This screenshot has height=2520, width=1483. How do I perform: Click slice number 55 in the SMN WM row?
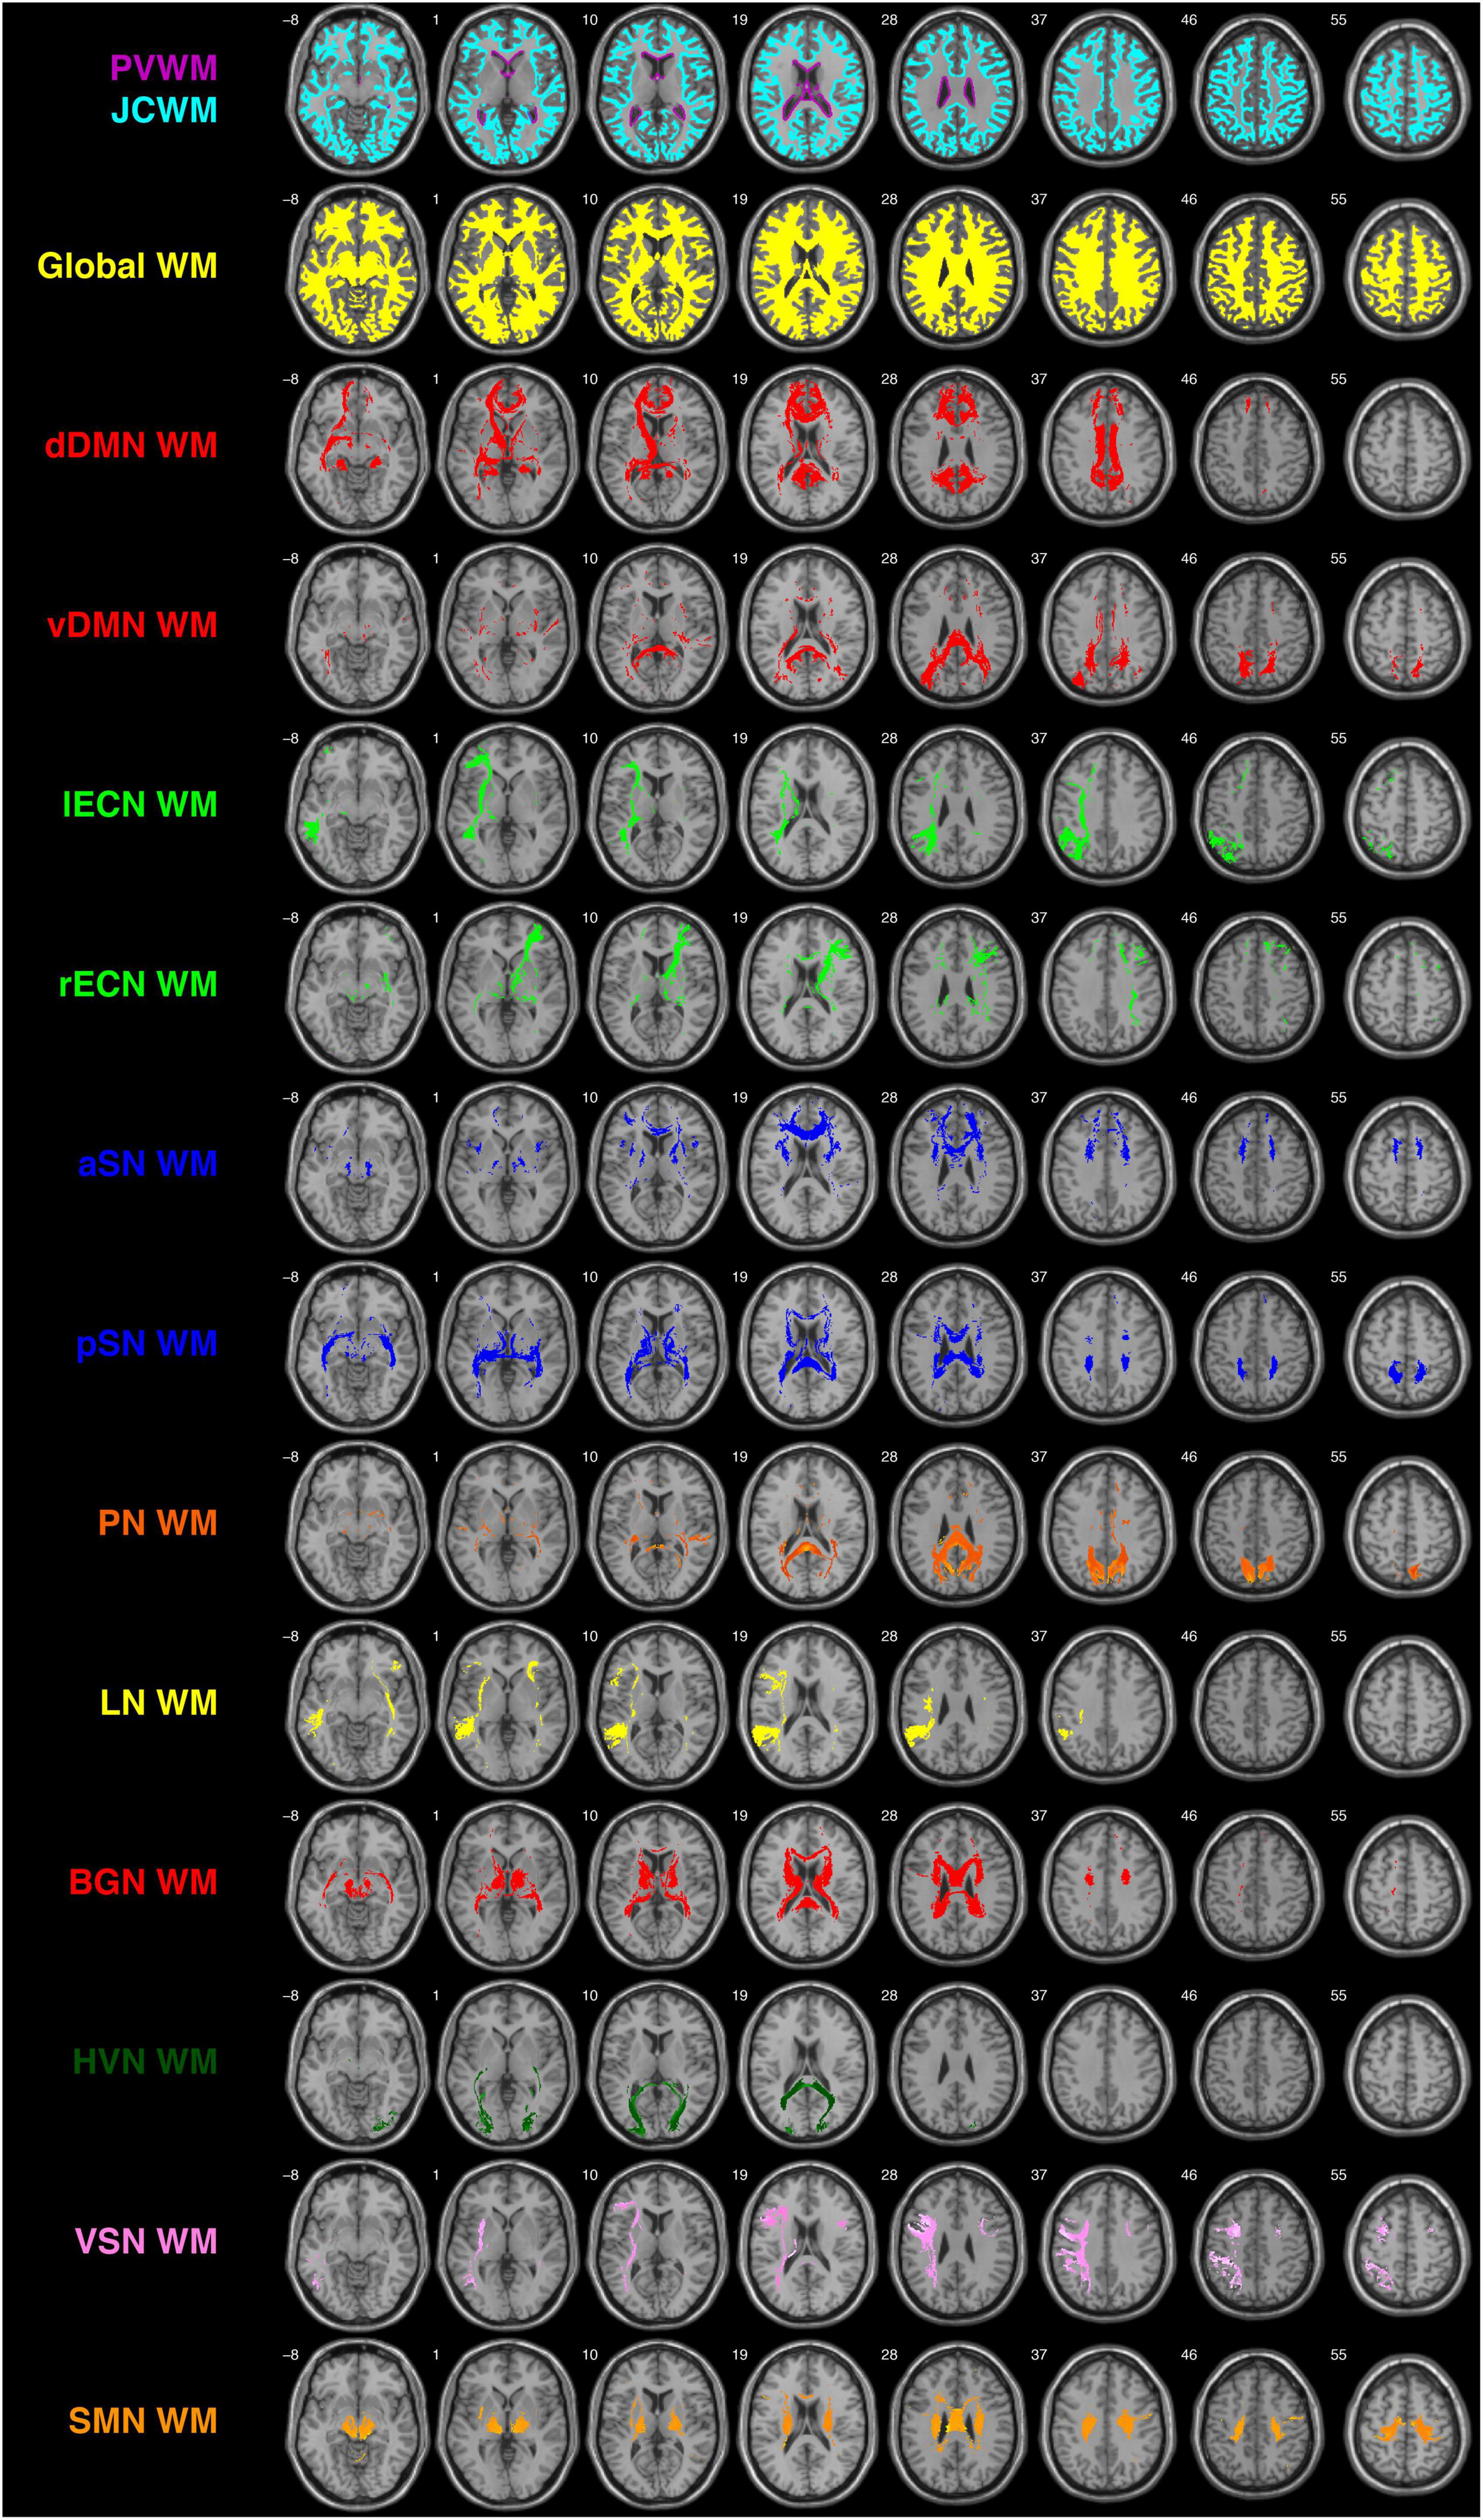pos(1338,2354)
